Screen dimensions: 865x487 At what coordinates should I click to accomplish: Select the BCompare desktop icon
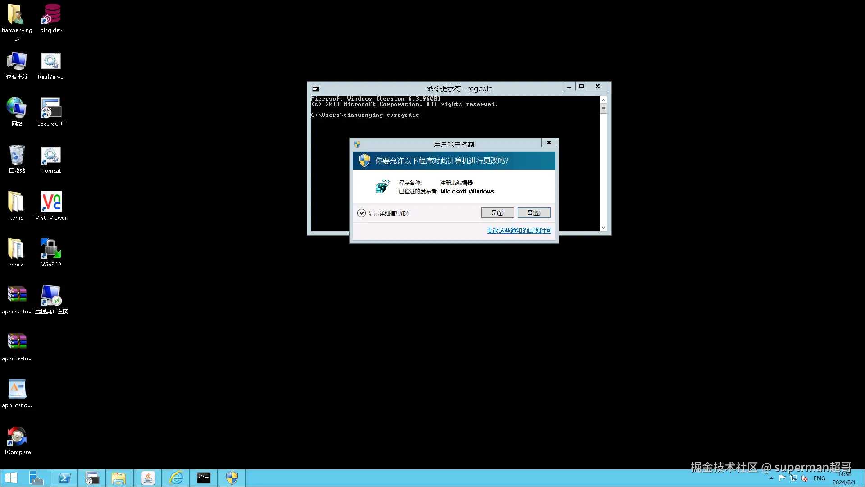17,440
